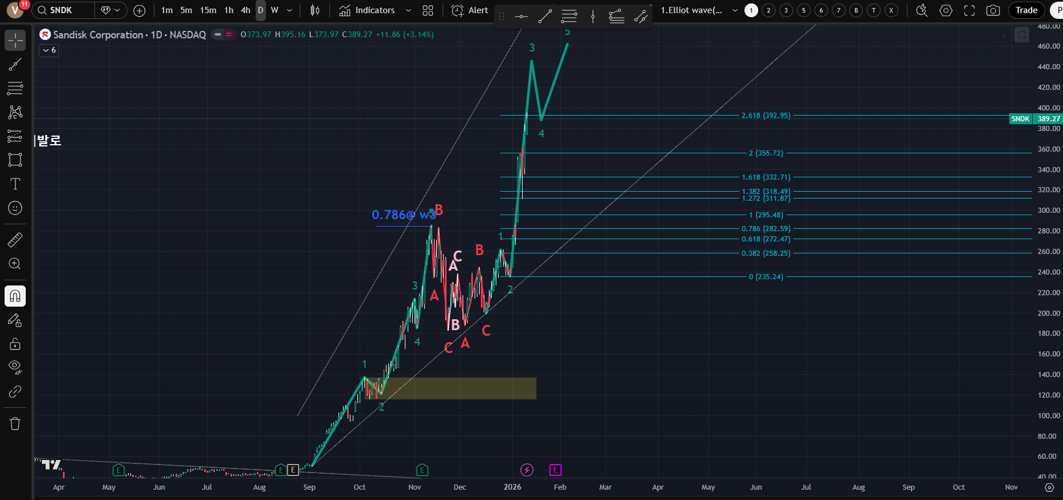Open the text annotation tool
Viewport: 1063px width, 500px height.
(15, 184)
